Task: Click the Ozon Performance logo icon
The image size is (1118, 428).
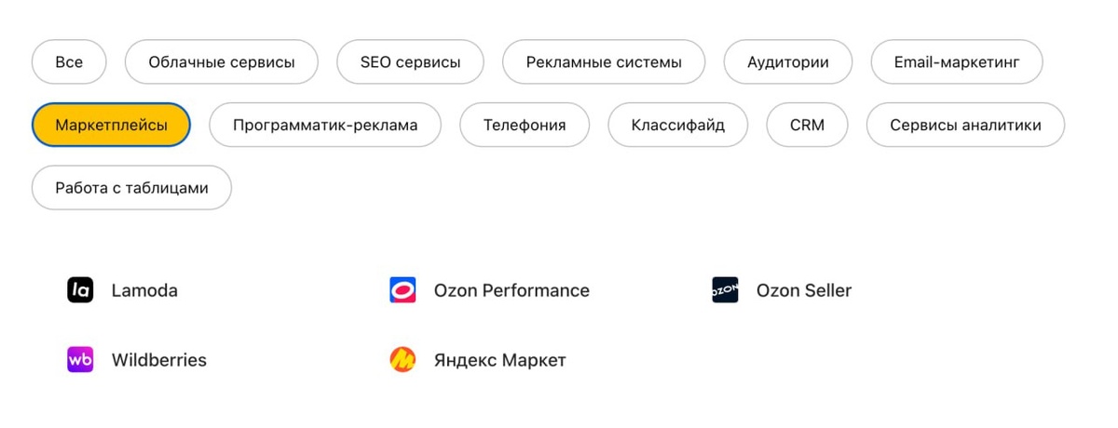Action: coord(402,290)
